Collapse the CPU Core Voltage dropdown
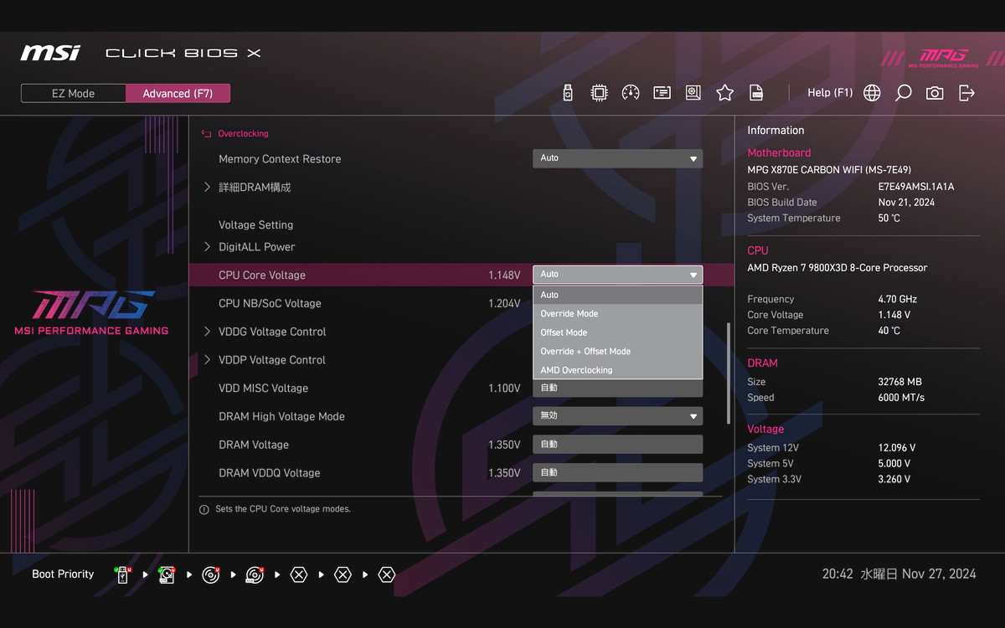1005x628 pixels. (617, 275)
